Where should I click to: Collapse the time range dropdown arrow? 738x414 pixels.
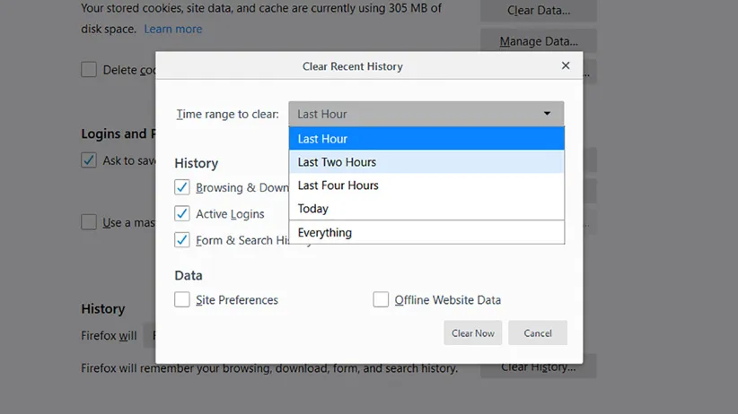(x=547, y=114)
